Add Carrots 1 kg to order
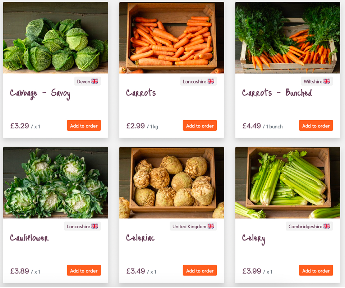 point(200,126)
